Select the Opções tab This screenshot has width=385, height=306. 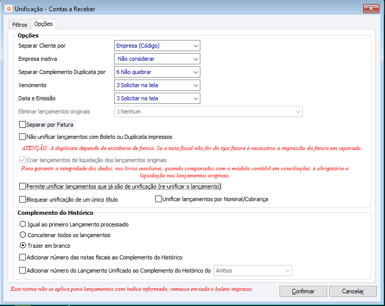pyautogui.click(x=44, y=24)
